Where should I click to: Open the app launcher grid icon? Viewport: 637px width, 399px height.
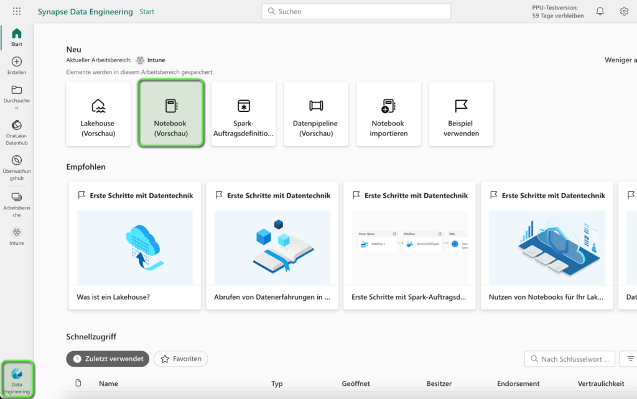click(17, 11)
